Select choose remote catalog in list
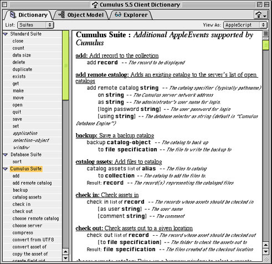 pos(35,219)
